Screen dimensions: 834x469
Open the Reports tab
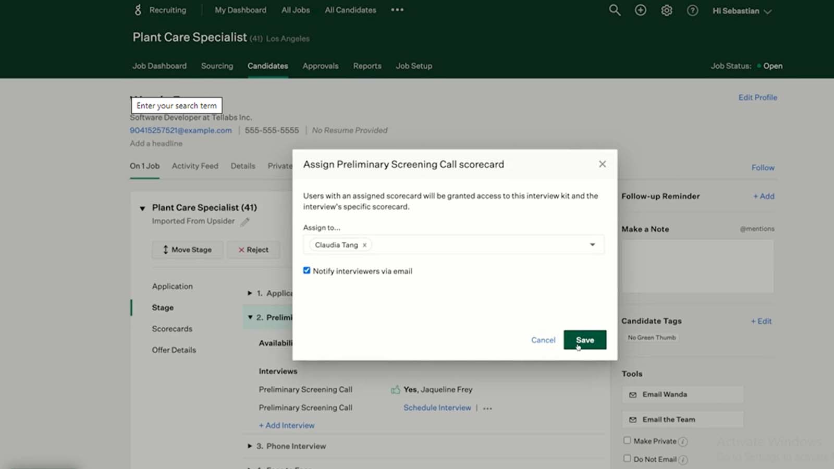coord(367,66)
